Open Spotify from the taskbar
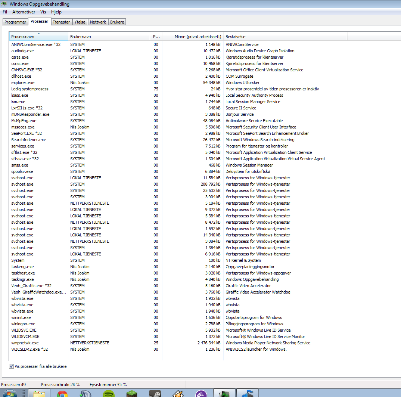 tap(108, 394)
